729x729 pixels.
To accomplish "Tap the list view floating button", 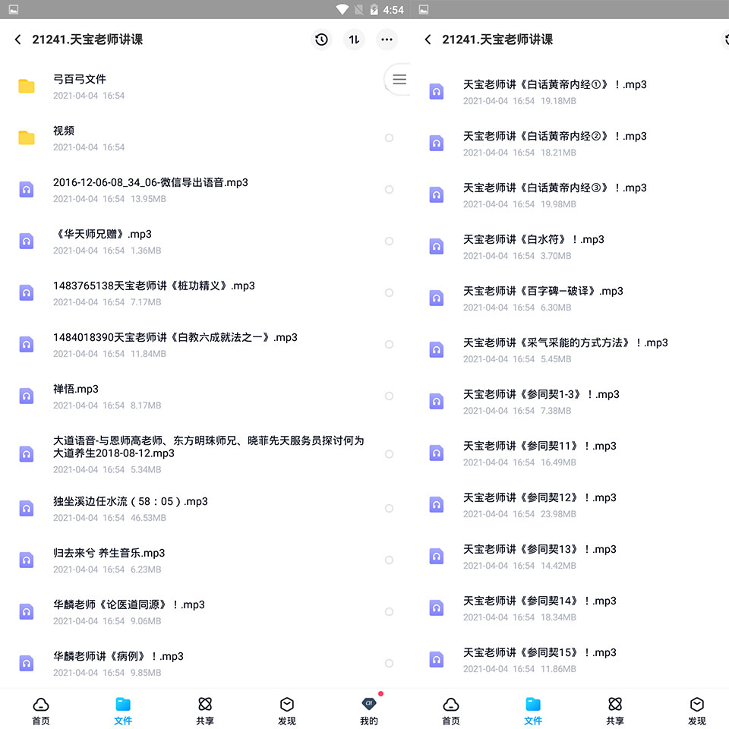I will click(x=399, y=79).
